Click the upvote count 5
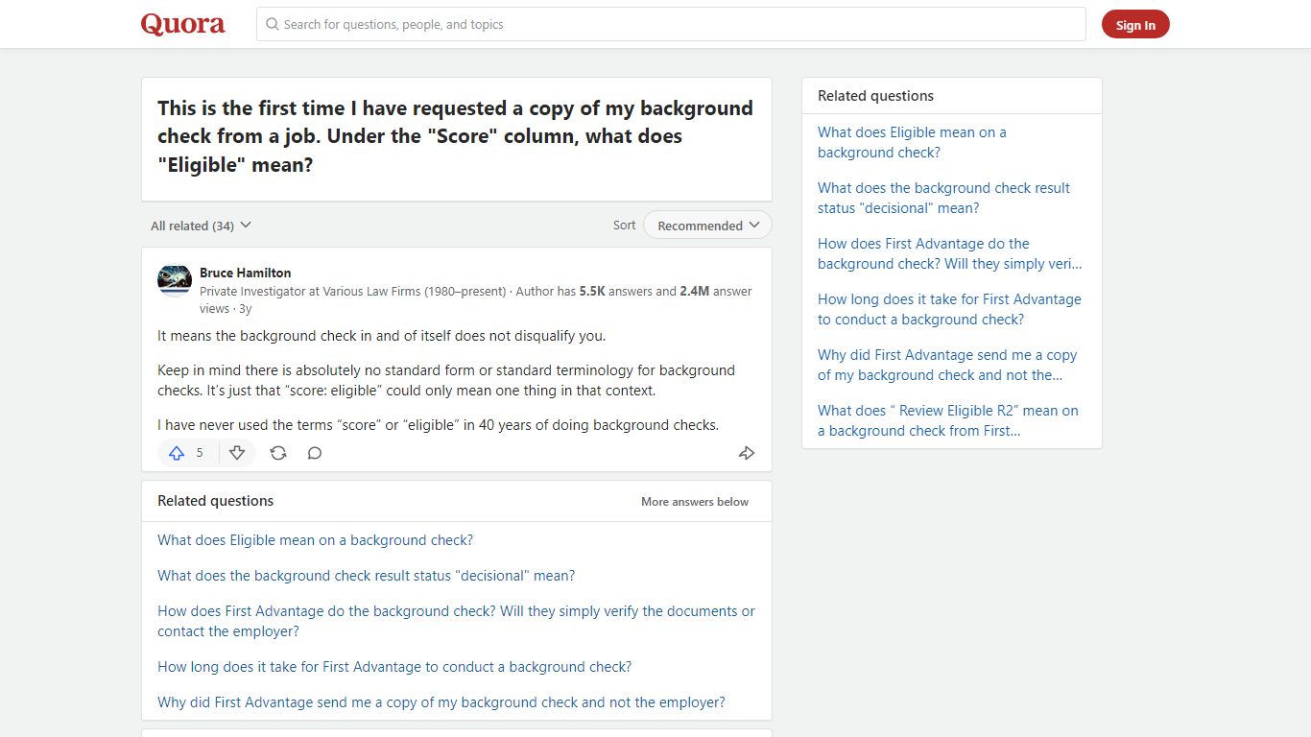Viewport: 1311px width, 737px height. [200, 453]
